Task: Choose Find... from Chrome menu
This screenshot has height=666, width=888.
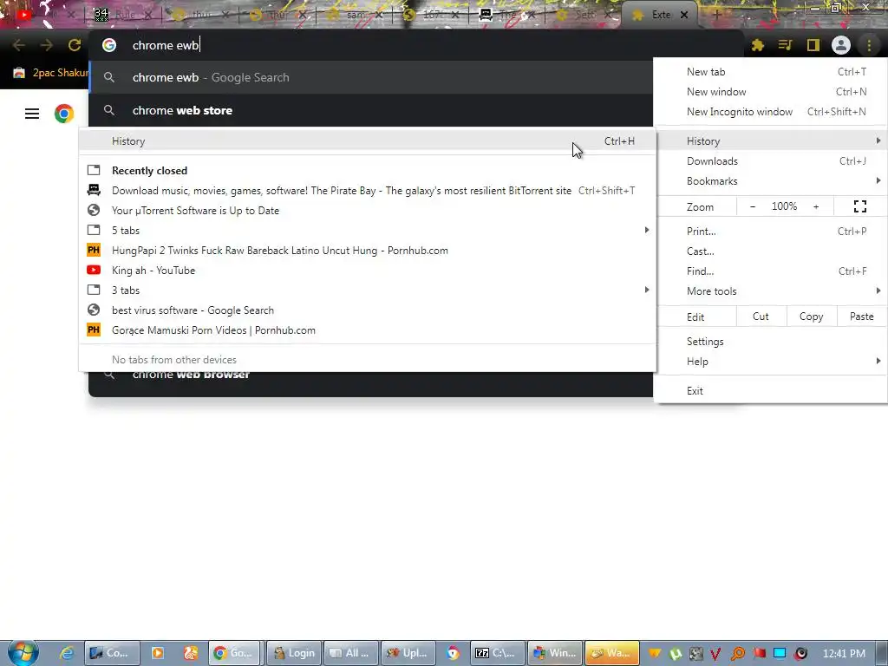Action: pyautogui.click(x=770, y=271)
